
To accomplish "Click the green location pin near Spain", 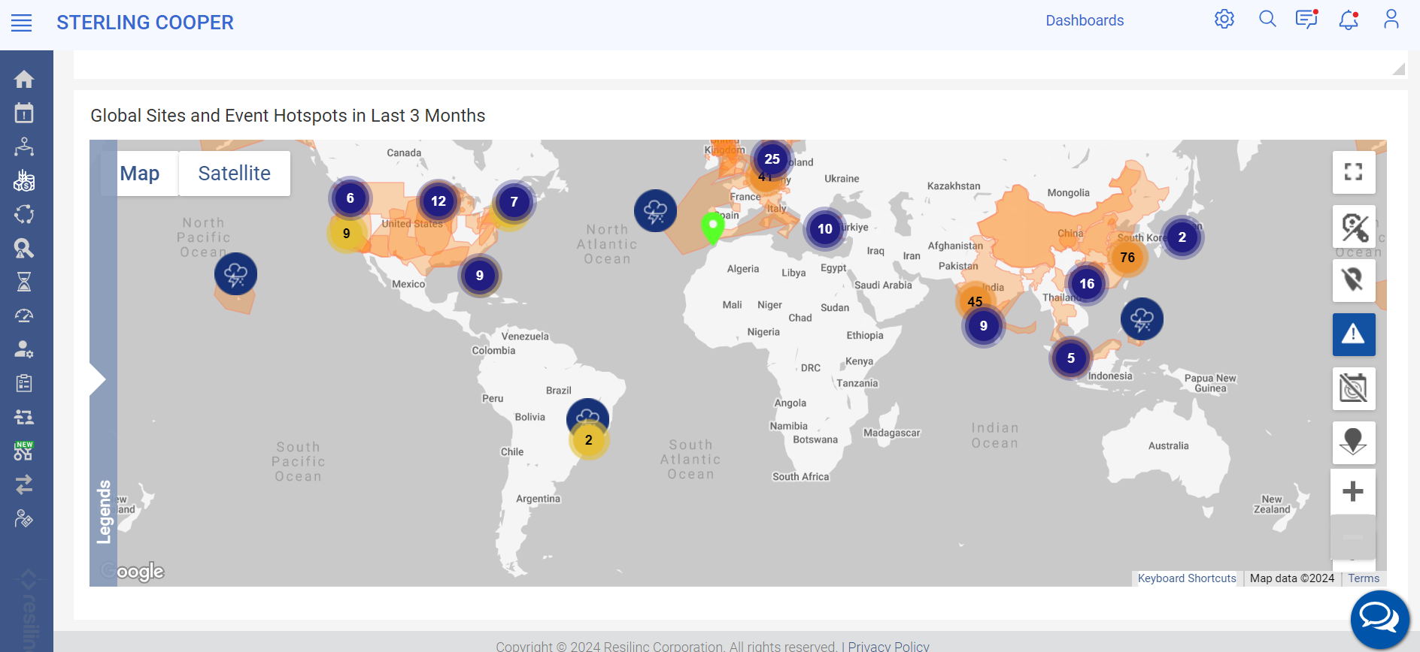I will coord(712,228).
